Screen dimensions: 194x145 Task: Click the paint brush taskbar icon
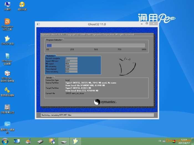[x=29, y=141]
